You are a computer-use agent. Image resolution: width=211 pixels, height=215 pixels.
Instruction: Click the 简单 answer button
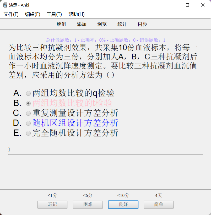click(159, 205)
